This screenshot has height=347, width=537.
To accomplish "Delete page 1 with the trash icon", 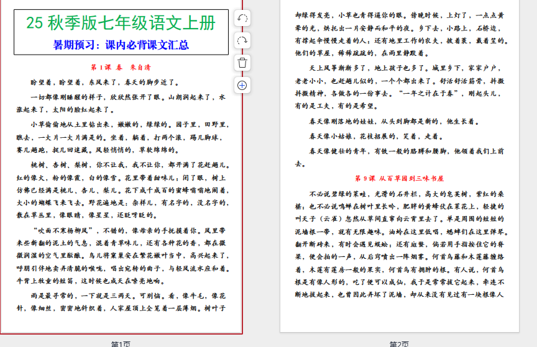I will pyautogui.click(x=242, y=63).
